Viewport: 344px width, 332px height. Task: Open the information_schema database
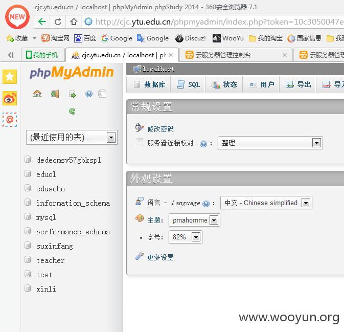[x=73, y=203]
